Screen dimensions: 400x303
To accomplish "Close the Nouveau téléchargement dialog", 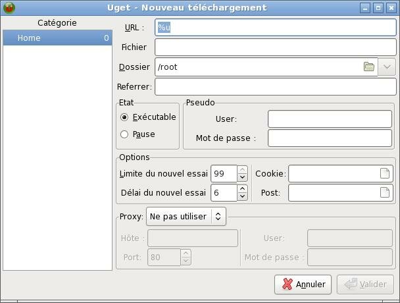I will coord(391,8).
